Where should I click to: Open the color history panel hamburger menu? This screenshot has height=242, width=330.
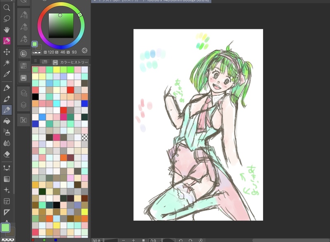36,61
